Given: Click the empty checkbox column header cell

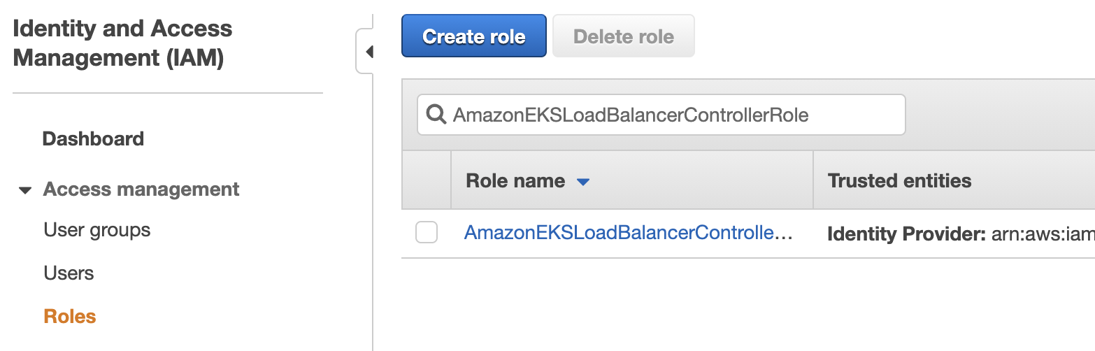Looking at the screenshot, I should pyautogui.click(x=427, y=180).
